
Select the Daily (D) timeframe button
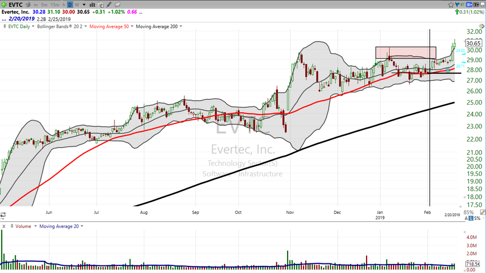[x=70, y=5]
